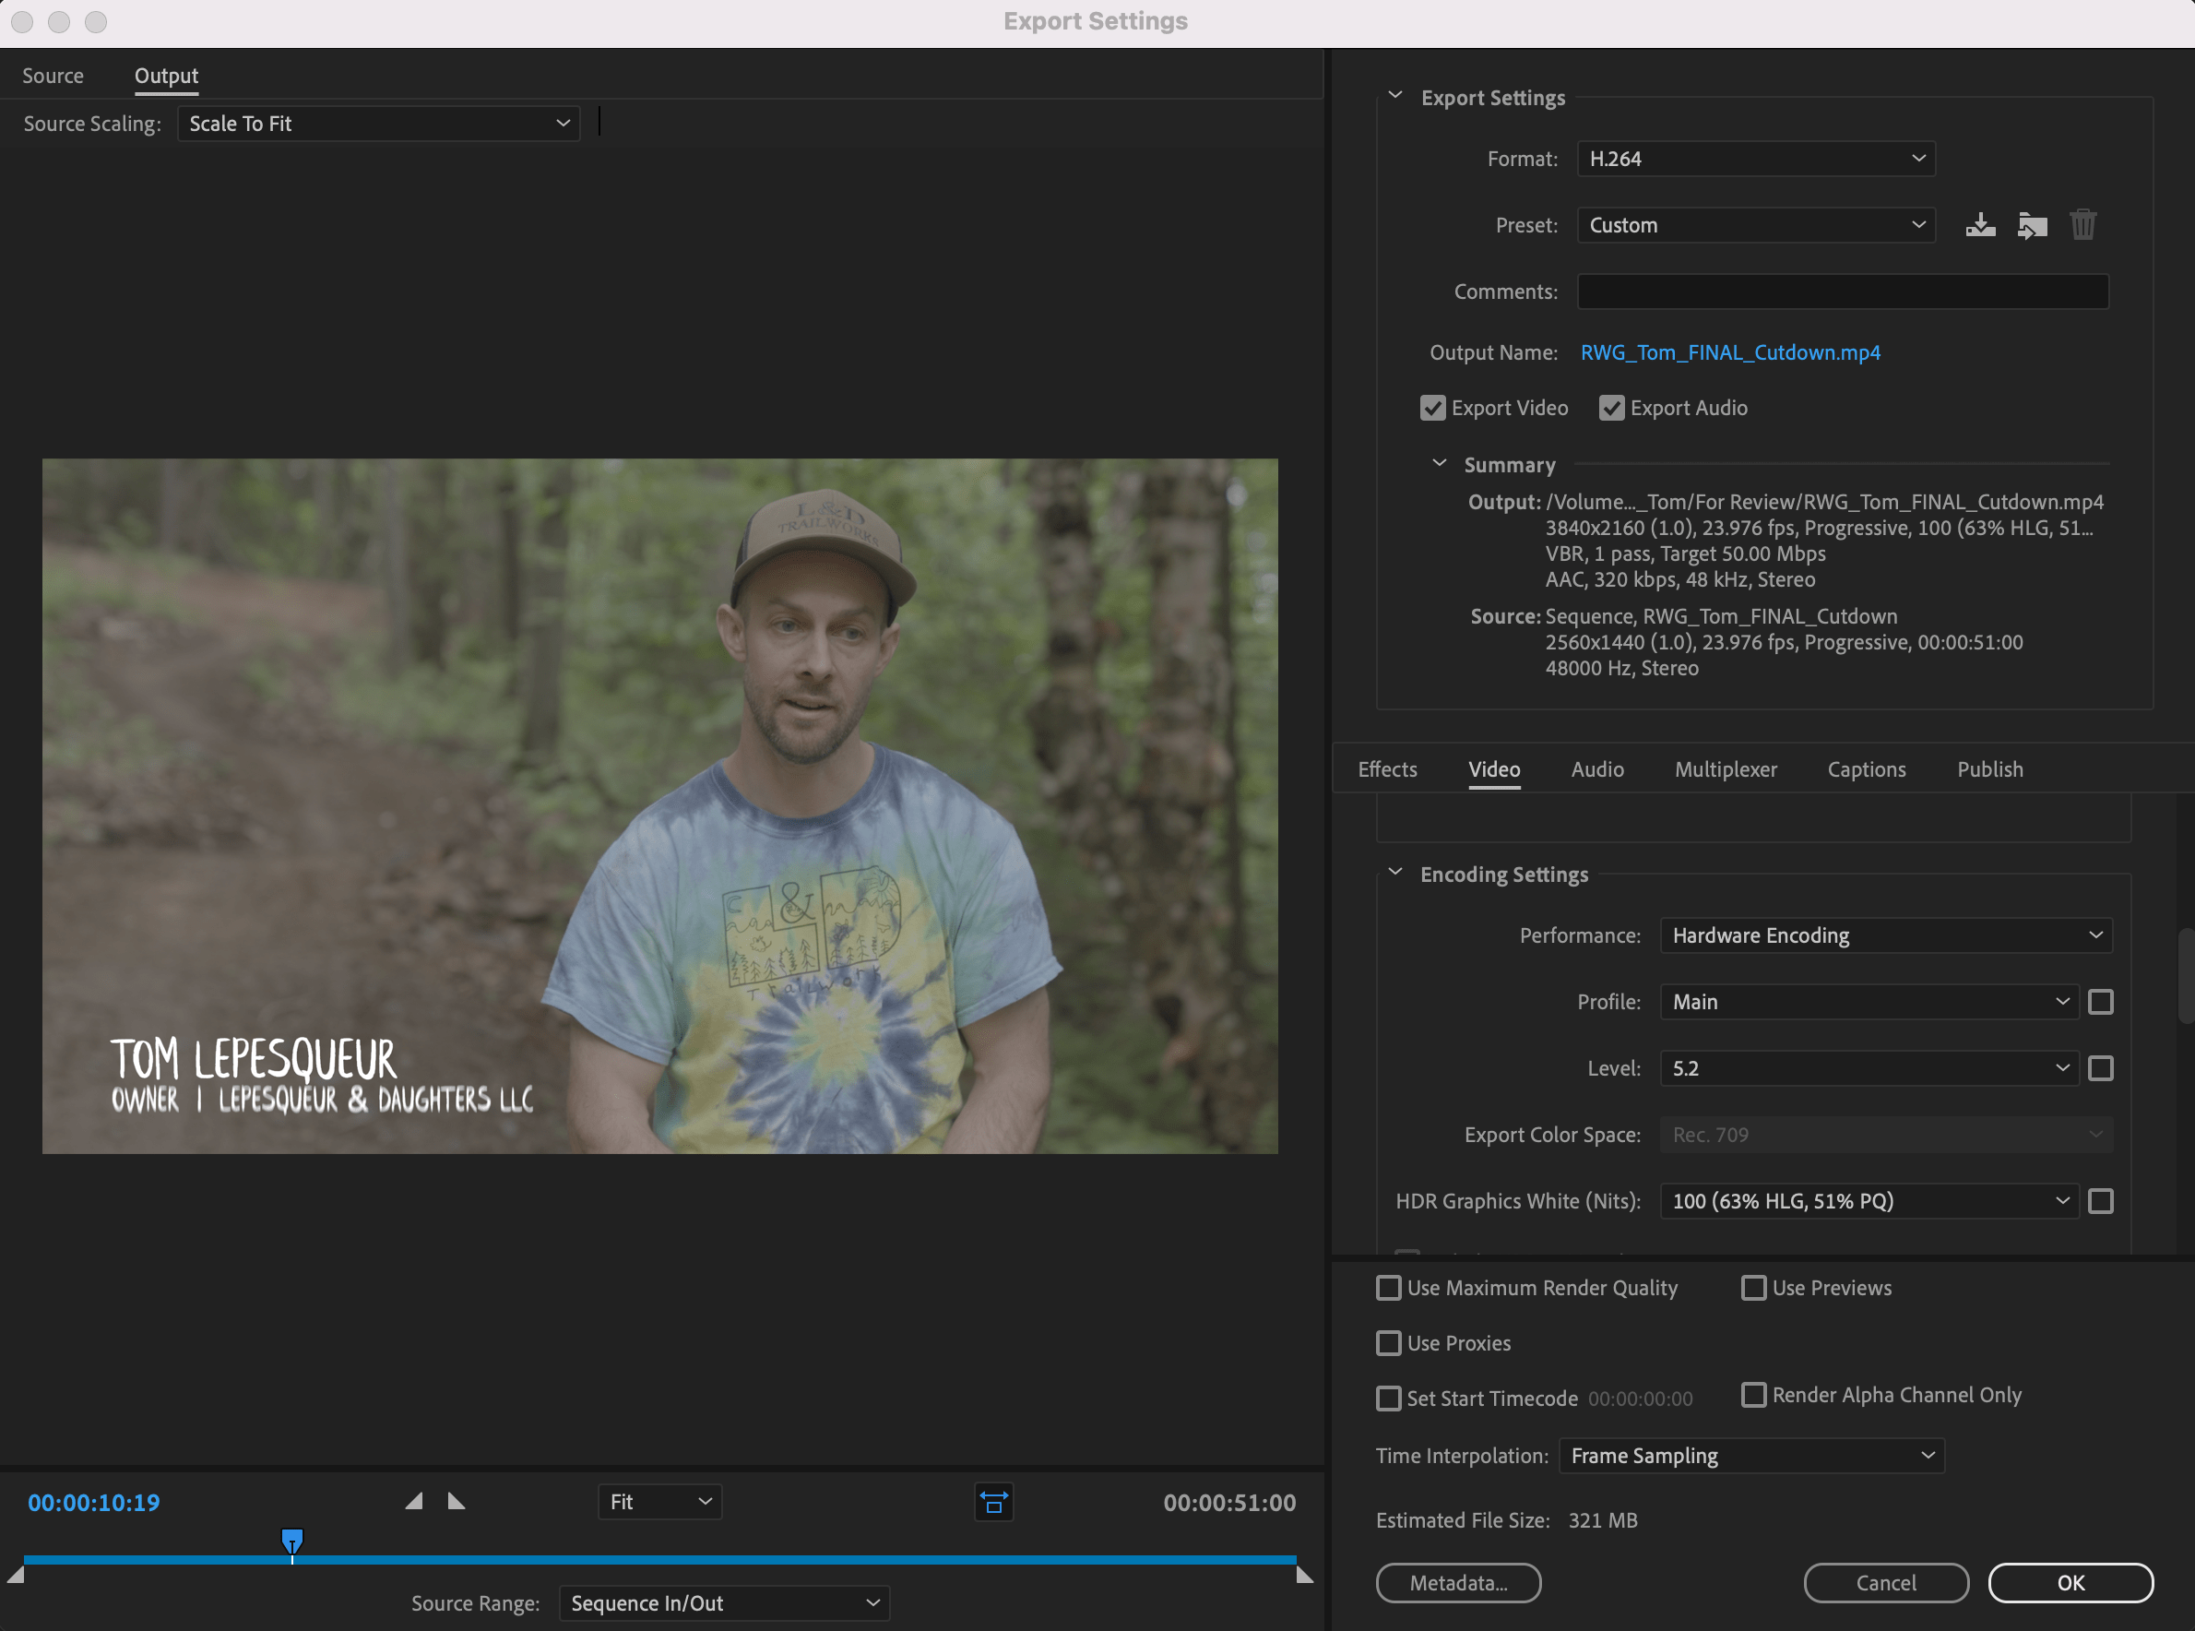Enable Use Maximum Render Quality
The width and height of the screenshot is (2195, 1631).
click(x=1389, y=1288)
